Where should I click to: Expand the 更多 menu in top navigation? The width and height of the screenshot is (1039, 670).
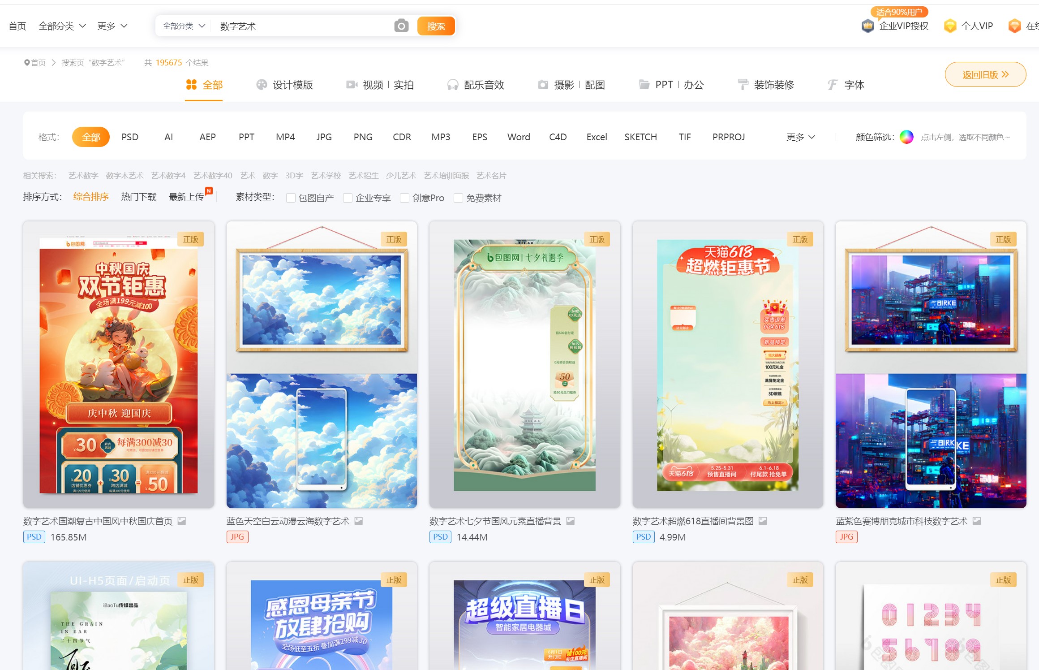click(x=112, y=26)
